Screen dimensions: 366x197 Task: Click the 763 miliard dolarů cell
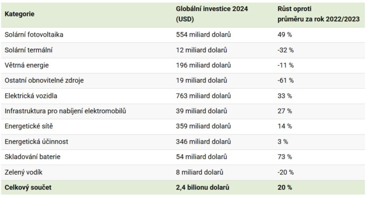point(203,96)
